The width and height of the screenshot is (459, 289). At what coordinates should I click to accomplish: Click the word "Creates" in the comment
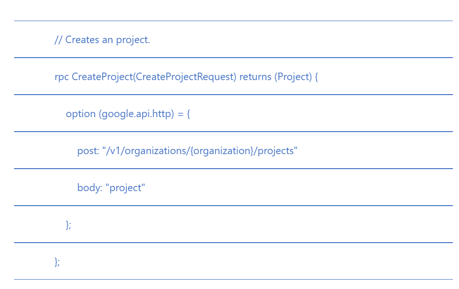point(82,40)
